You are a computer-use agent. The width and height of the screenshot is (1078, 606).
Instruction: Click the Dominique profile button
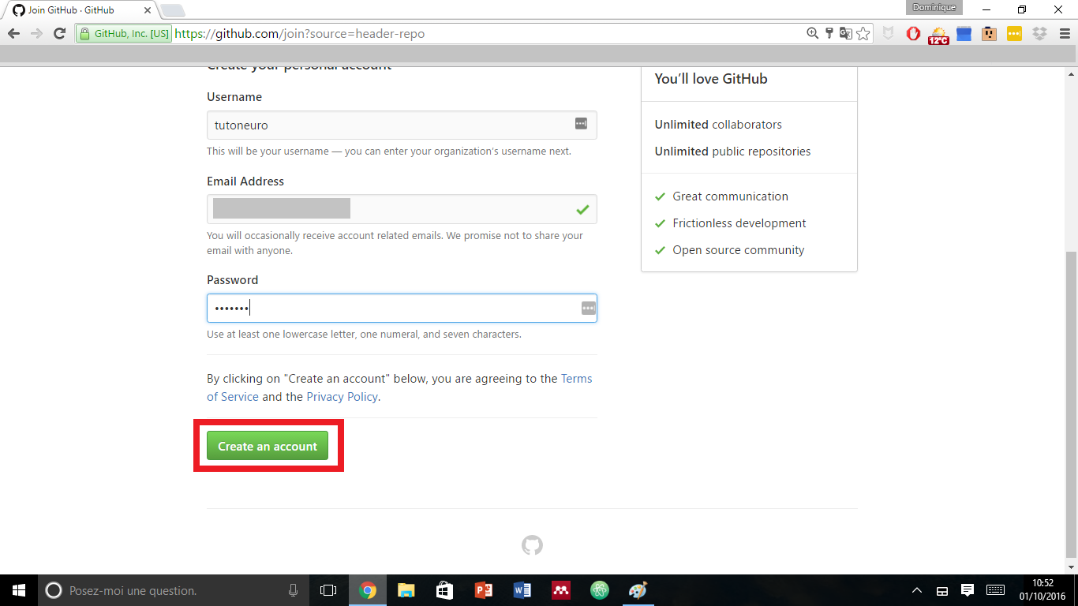click(934, 8)
